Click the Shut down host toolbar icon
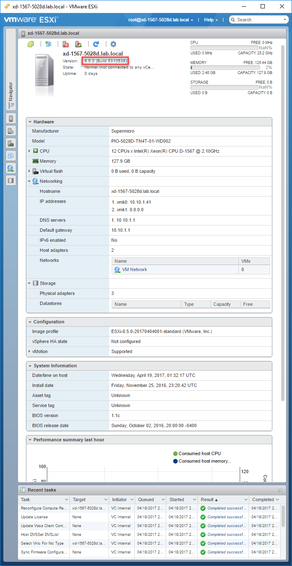The image size is (292, 566). pos(66,44)
